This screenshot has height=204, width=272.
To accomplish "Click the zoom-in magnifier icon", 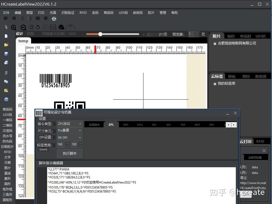I will [x=14, y=27].
